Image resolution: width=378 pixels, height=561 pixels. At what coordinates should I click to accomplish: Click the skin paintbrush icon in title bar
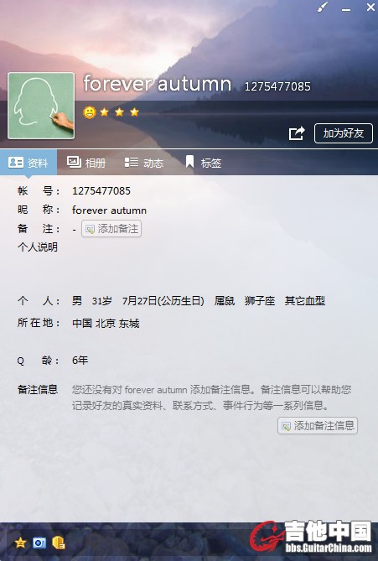point(323,8)
